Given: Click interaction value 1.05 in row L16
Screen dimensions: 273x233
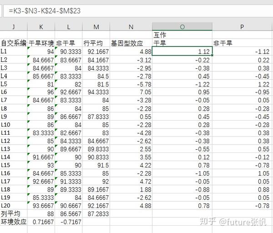Looking at the screenshot, I should click(x=242, y=173).
